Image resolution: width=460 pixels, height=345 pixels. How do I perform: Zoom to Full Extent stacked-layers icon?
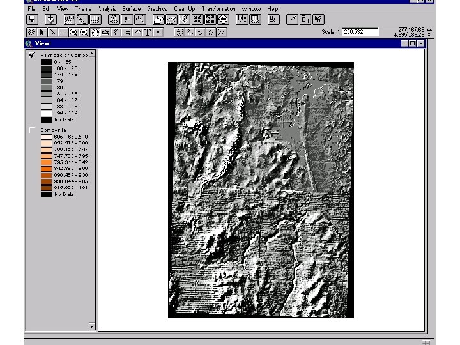(158, 20)
